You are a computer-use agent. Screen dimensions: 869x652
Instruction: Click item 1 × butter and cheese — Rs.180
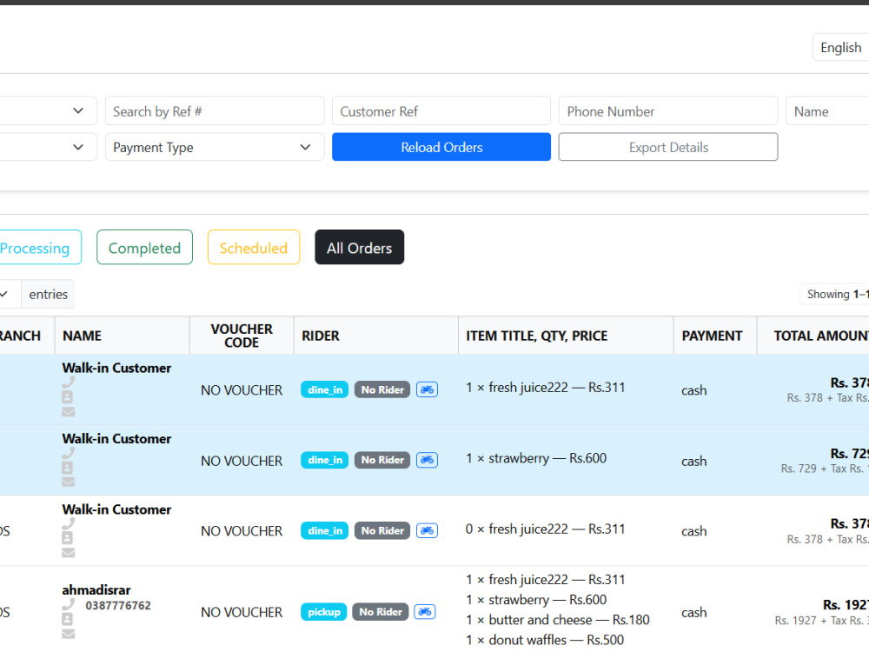(558, 619)
